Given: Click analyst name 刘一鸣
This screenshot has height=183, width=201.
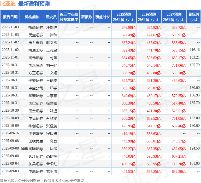Looking at the screenshot, I should (51, 65).
